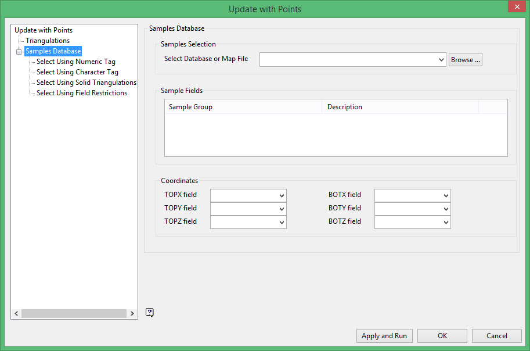Select Using Numeric Tag tree item
The width and height of the screenshot is (530, 351).
[76, 62]
